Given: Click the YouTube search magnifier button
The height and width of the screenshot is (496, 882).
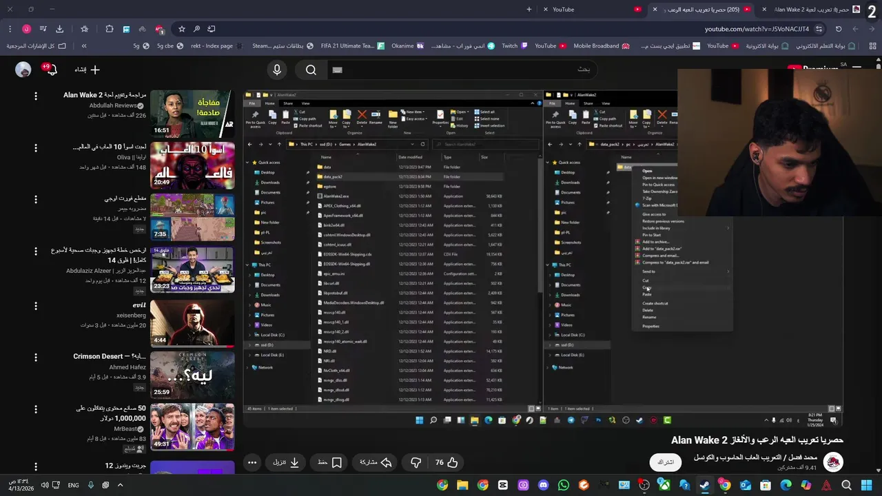Looking at the screenshot, I should pyautogui.click(x=311, y=70).
